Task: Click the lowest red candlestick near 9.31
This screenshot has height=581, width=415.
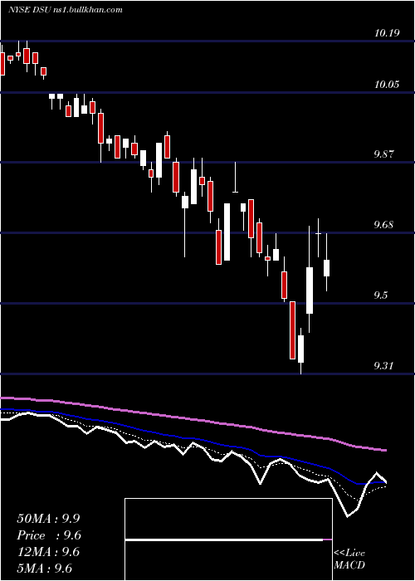Action: point(293,330)
